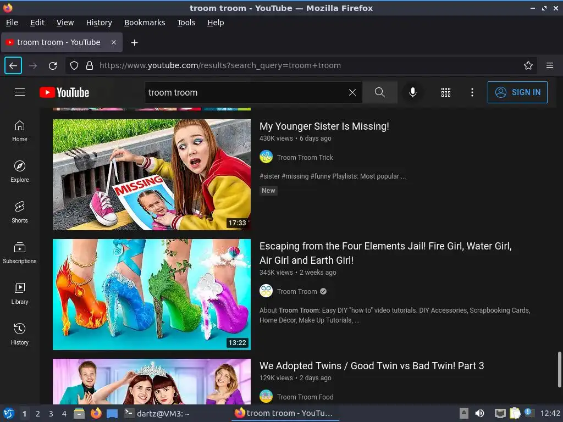This screenshot has height=422, width=563.
Task: Click the 430K views • 6 days ago text
Action: pyautogui.click(x=295, y=138)
